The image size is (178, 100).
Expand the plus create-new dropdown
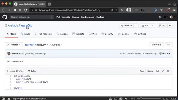166,17
